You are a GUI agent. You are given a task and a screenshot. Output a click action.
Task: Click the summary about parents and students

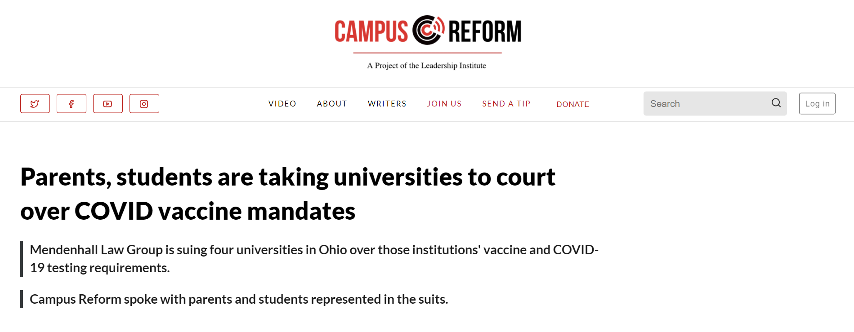(x=239, y=299)
